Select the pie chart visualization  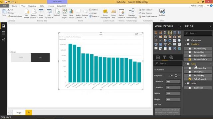[165, 40]
